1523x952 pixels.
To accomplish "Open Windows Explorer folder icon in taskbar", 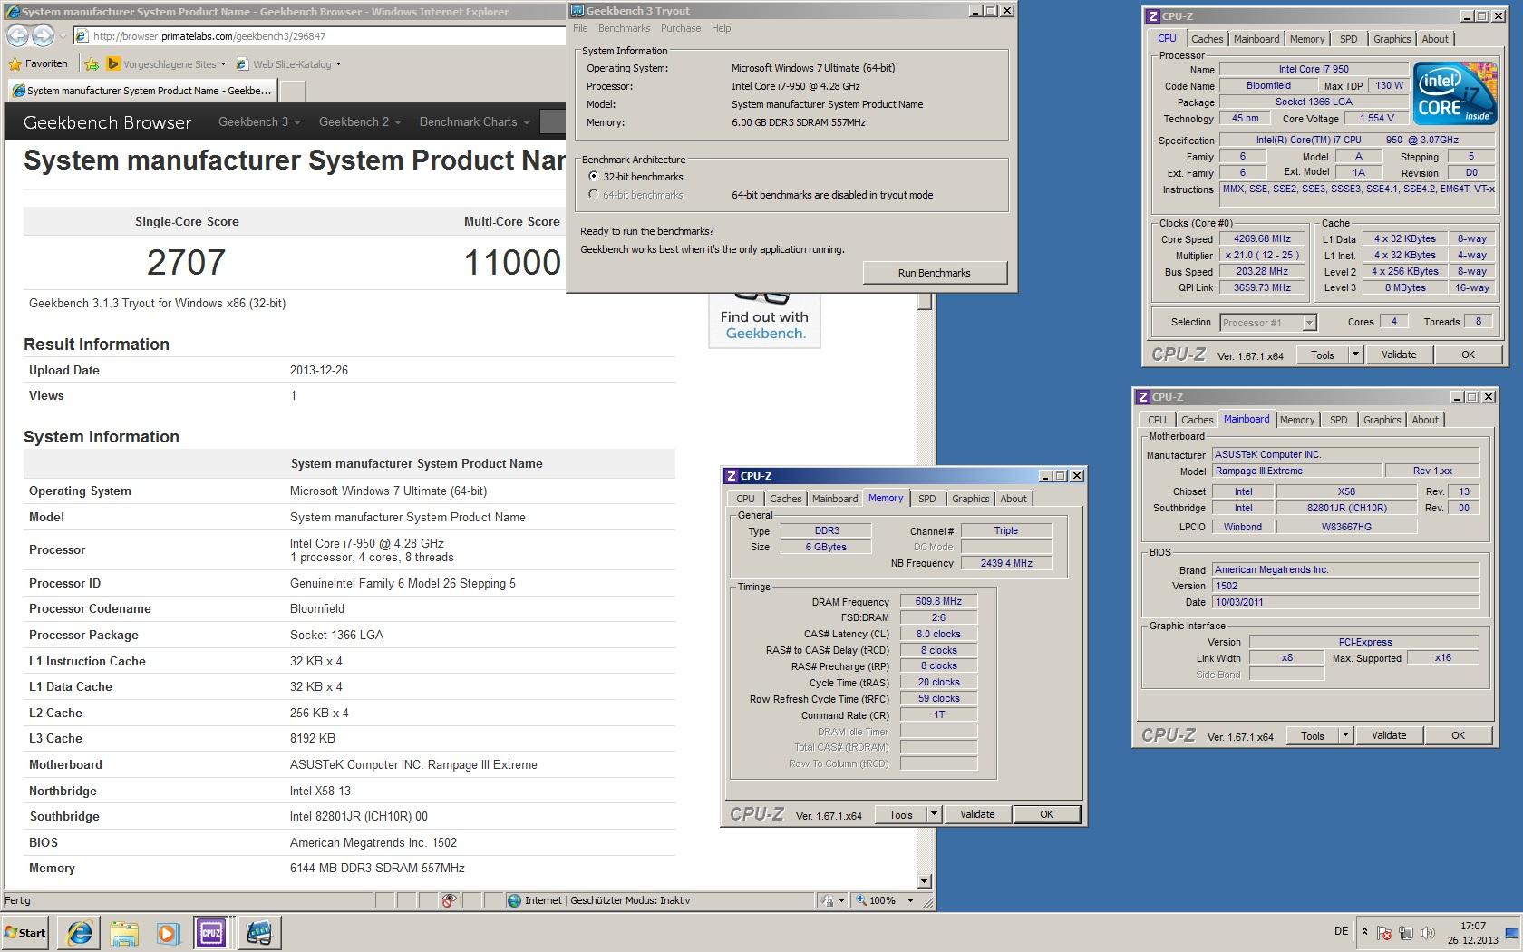I will tap(124, 932).
